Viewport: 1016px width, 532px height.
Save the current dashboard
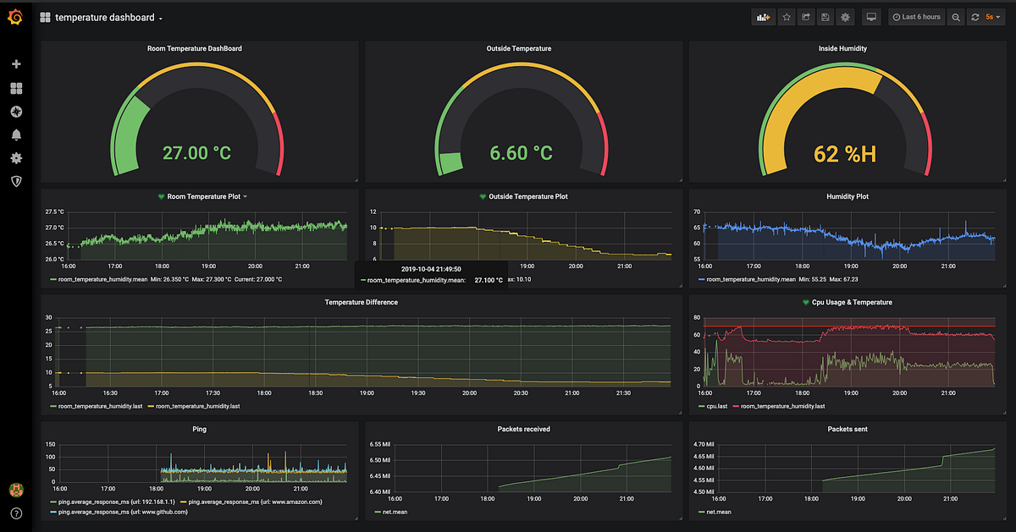click(825, 17)
